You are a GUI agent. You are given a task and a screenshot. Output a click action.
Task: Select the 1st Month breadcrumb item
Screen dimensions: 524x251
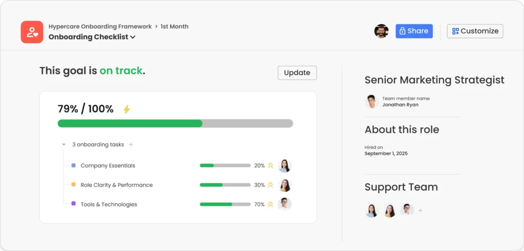pos(174,27)
